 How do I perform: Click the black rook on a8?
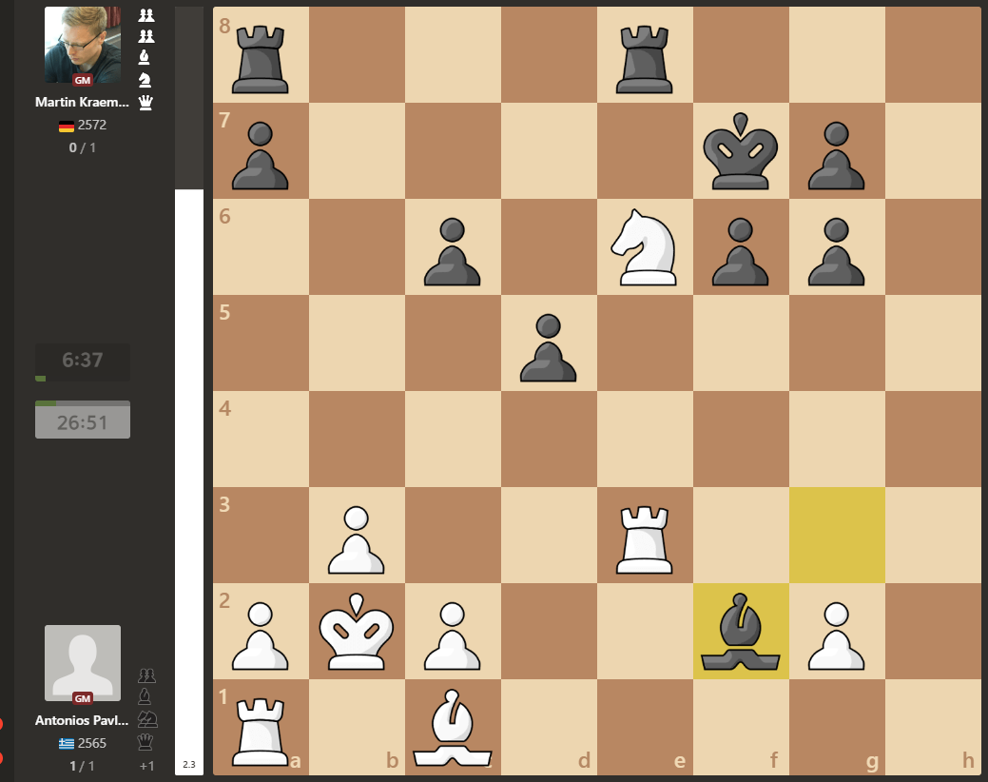260,55
